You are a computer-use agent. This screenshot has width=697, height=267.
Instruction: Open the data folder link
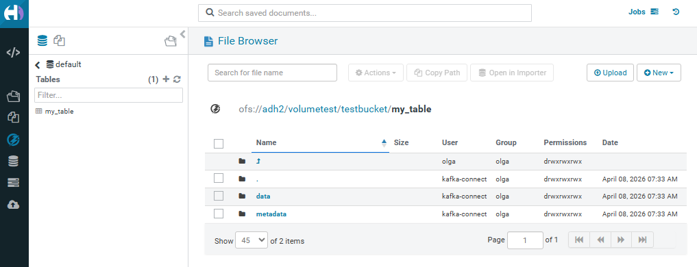coord(263,196)
